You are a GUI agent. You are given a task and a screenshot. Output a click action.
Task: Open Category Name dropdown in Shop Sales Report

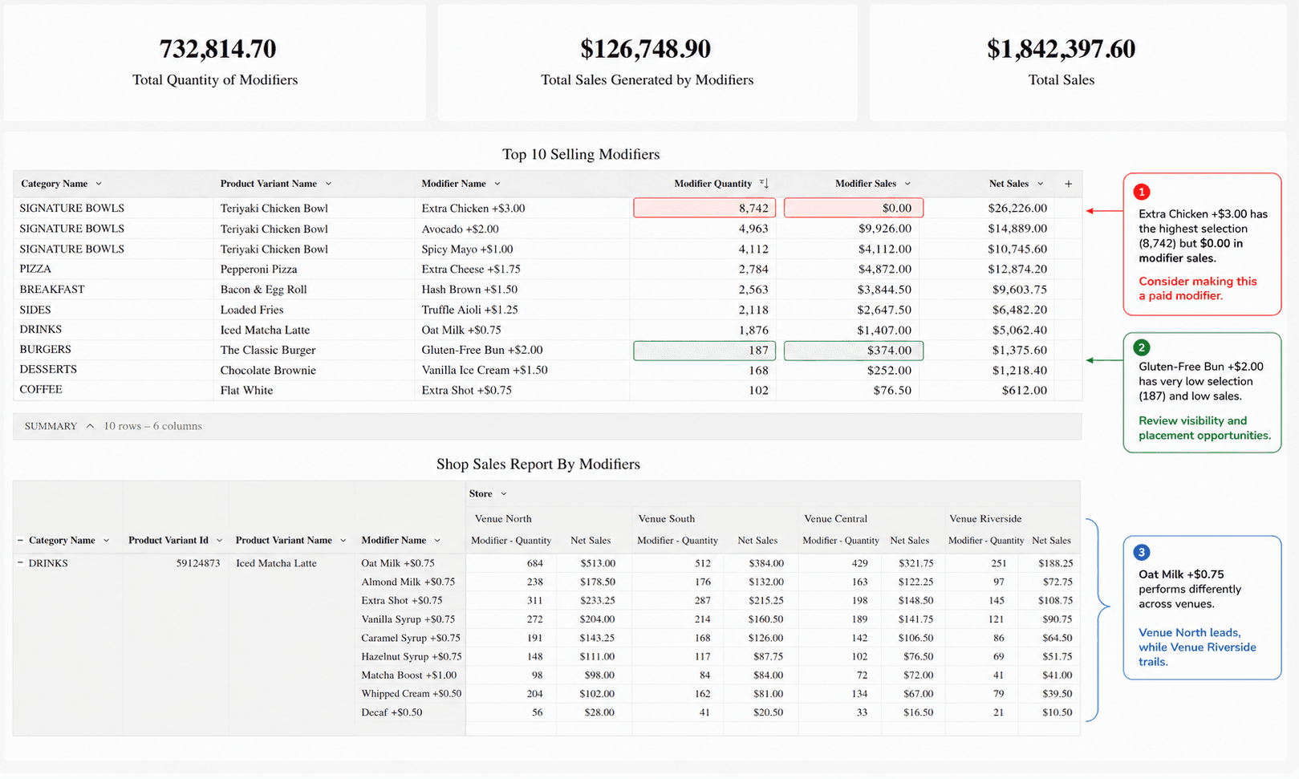pyautogui.click(x=106, y=540)
